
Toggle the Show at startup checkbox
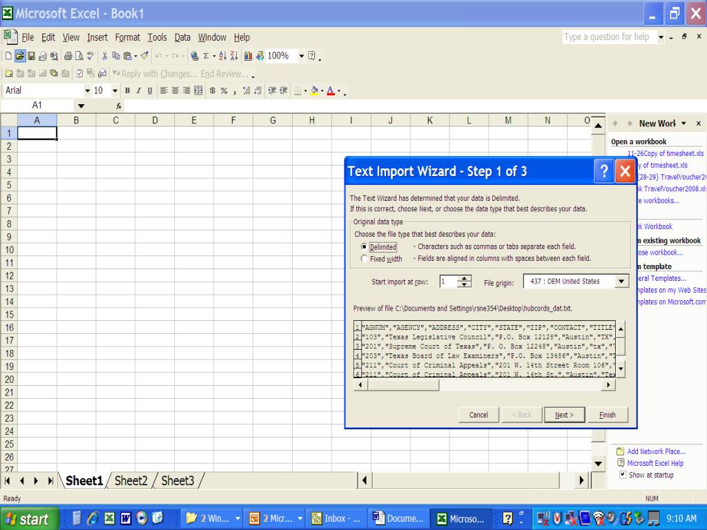[623, 475]
